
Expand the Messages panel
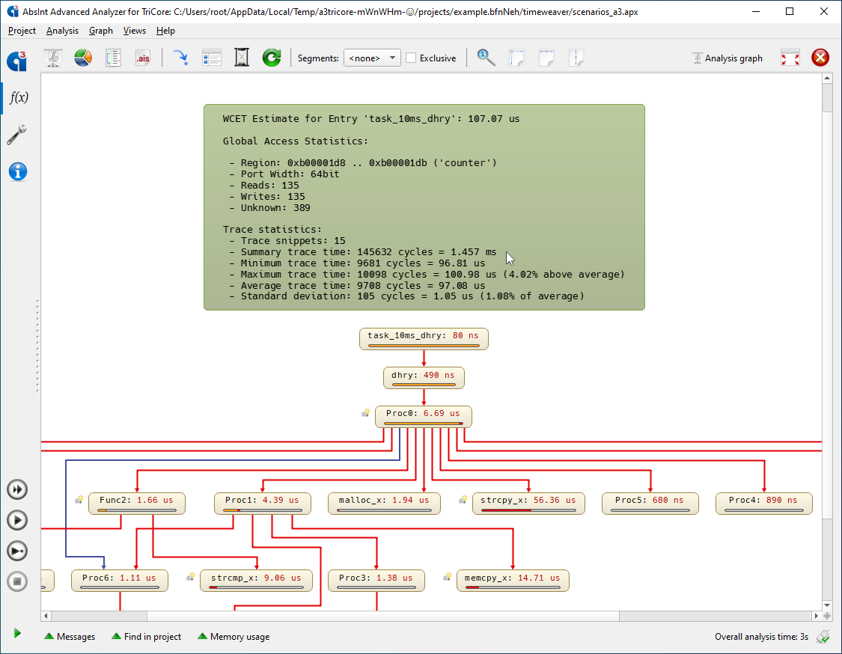pos(70,637)
